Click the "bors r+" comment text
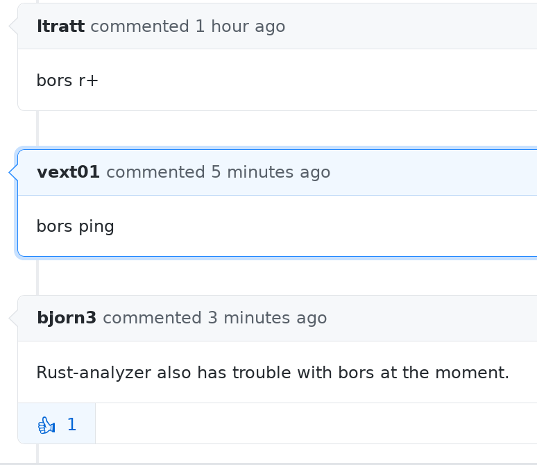This screenshot has width=537, height=465. point(67,81)
